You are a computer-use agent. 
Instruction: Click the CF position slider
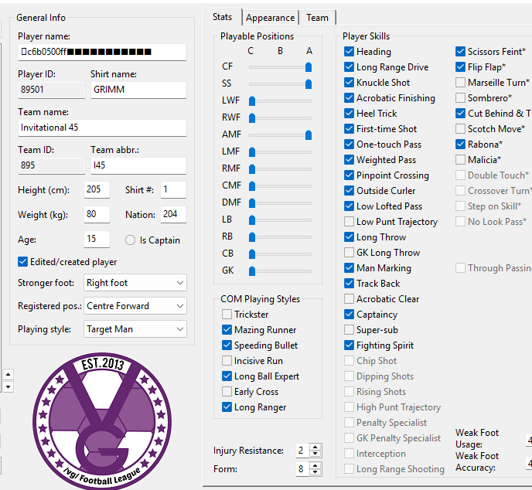tap(280, 67)
